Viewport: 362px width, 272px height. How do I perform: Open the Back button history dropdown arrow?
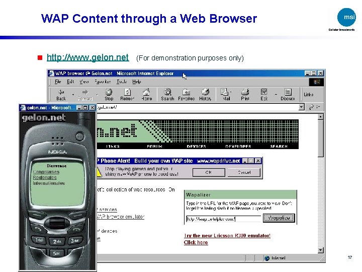pyautogui.click(x=73, y=95)
